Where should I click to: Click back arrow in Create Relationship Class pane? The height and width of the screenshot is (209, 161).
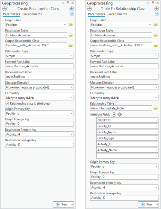(x=5, y=9)
